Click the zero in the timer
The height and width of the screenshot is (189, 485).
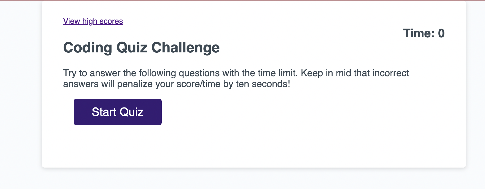coord(442,33)
